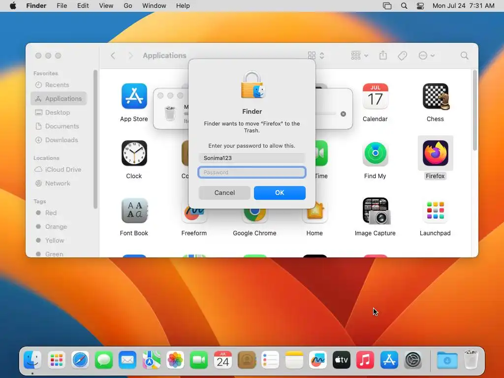Expand the view mode switcher dropdown
Image resolution: width=504 pixels, height=378 pixels.
316,56
